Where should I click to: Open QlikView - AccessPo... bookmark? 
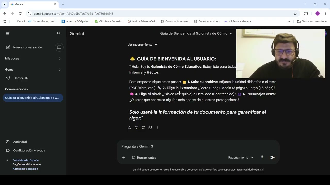[x=109, y=22]
